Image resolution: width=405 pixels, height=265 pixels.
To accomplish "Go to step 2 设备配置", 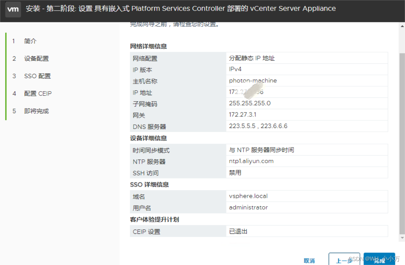I will [x=36, y=59].
